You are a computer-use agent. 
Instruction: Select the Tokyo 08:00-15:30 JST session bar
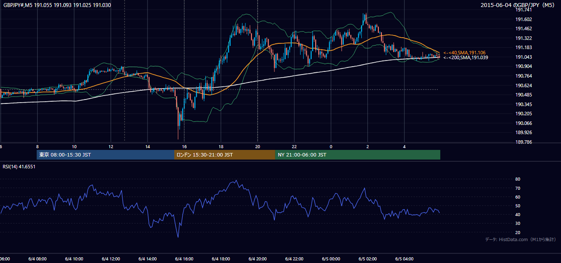click(105, 155)
